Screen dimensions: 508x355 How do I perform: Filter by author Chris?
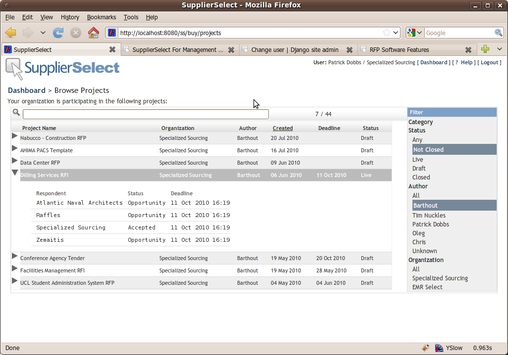point(419,242)
